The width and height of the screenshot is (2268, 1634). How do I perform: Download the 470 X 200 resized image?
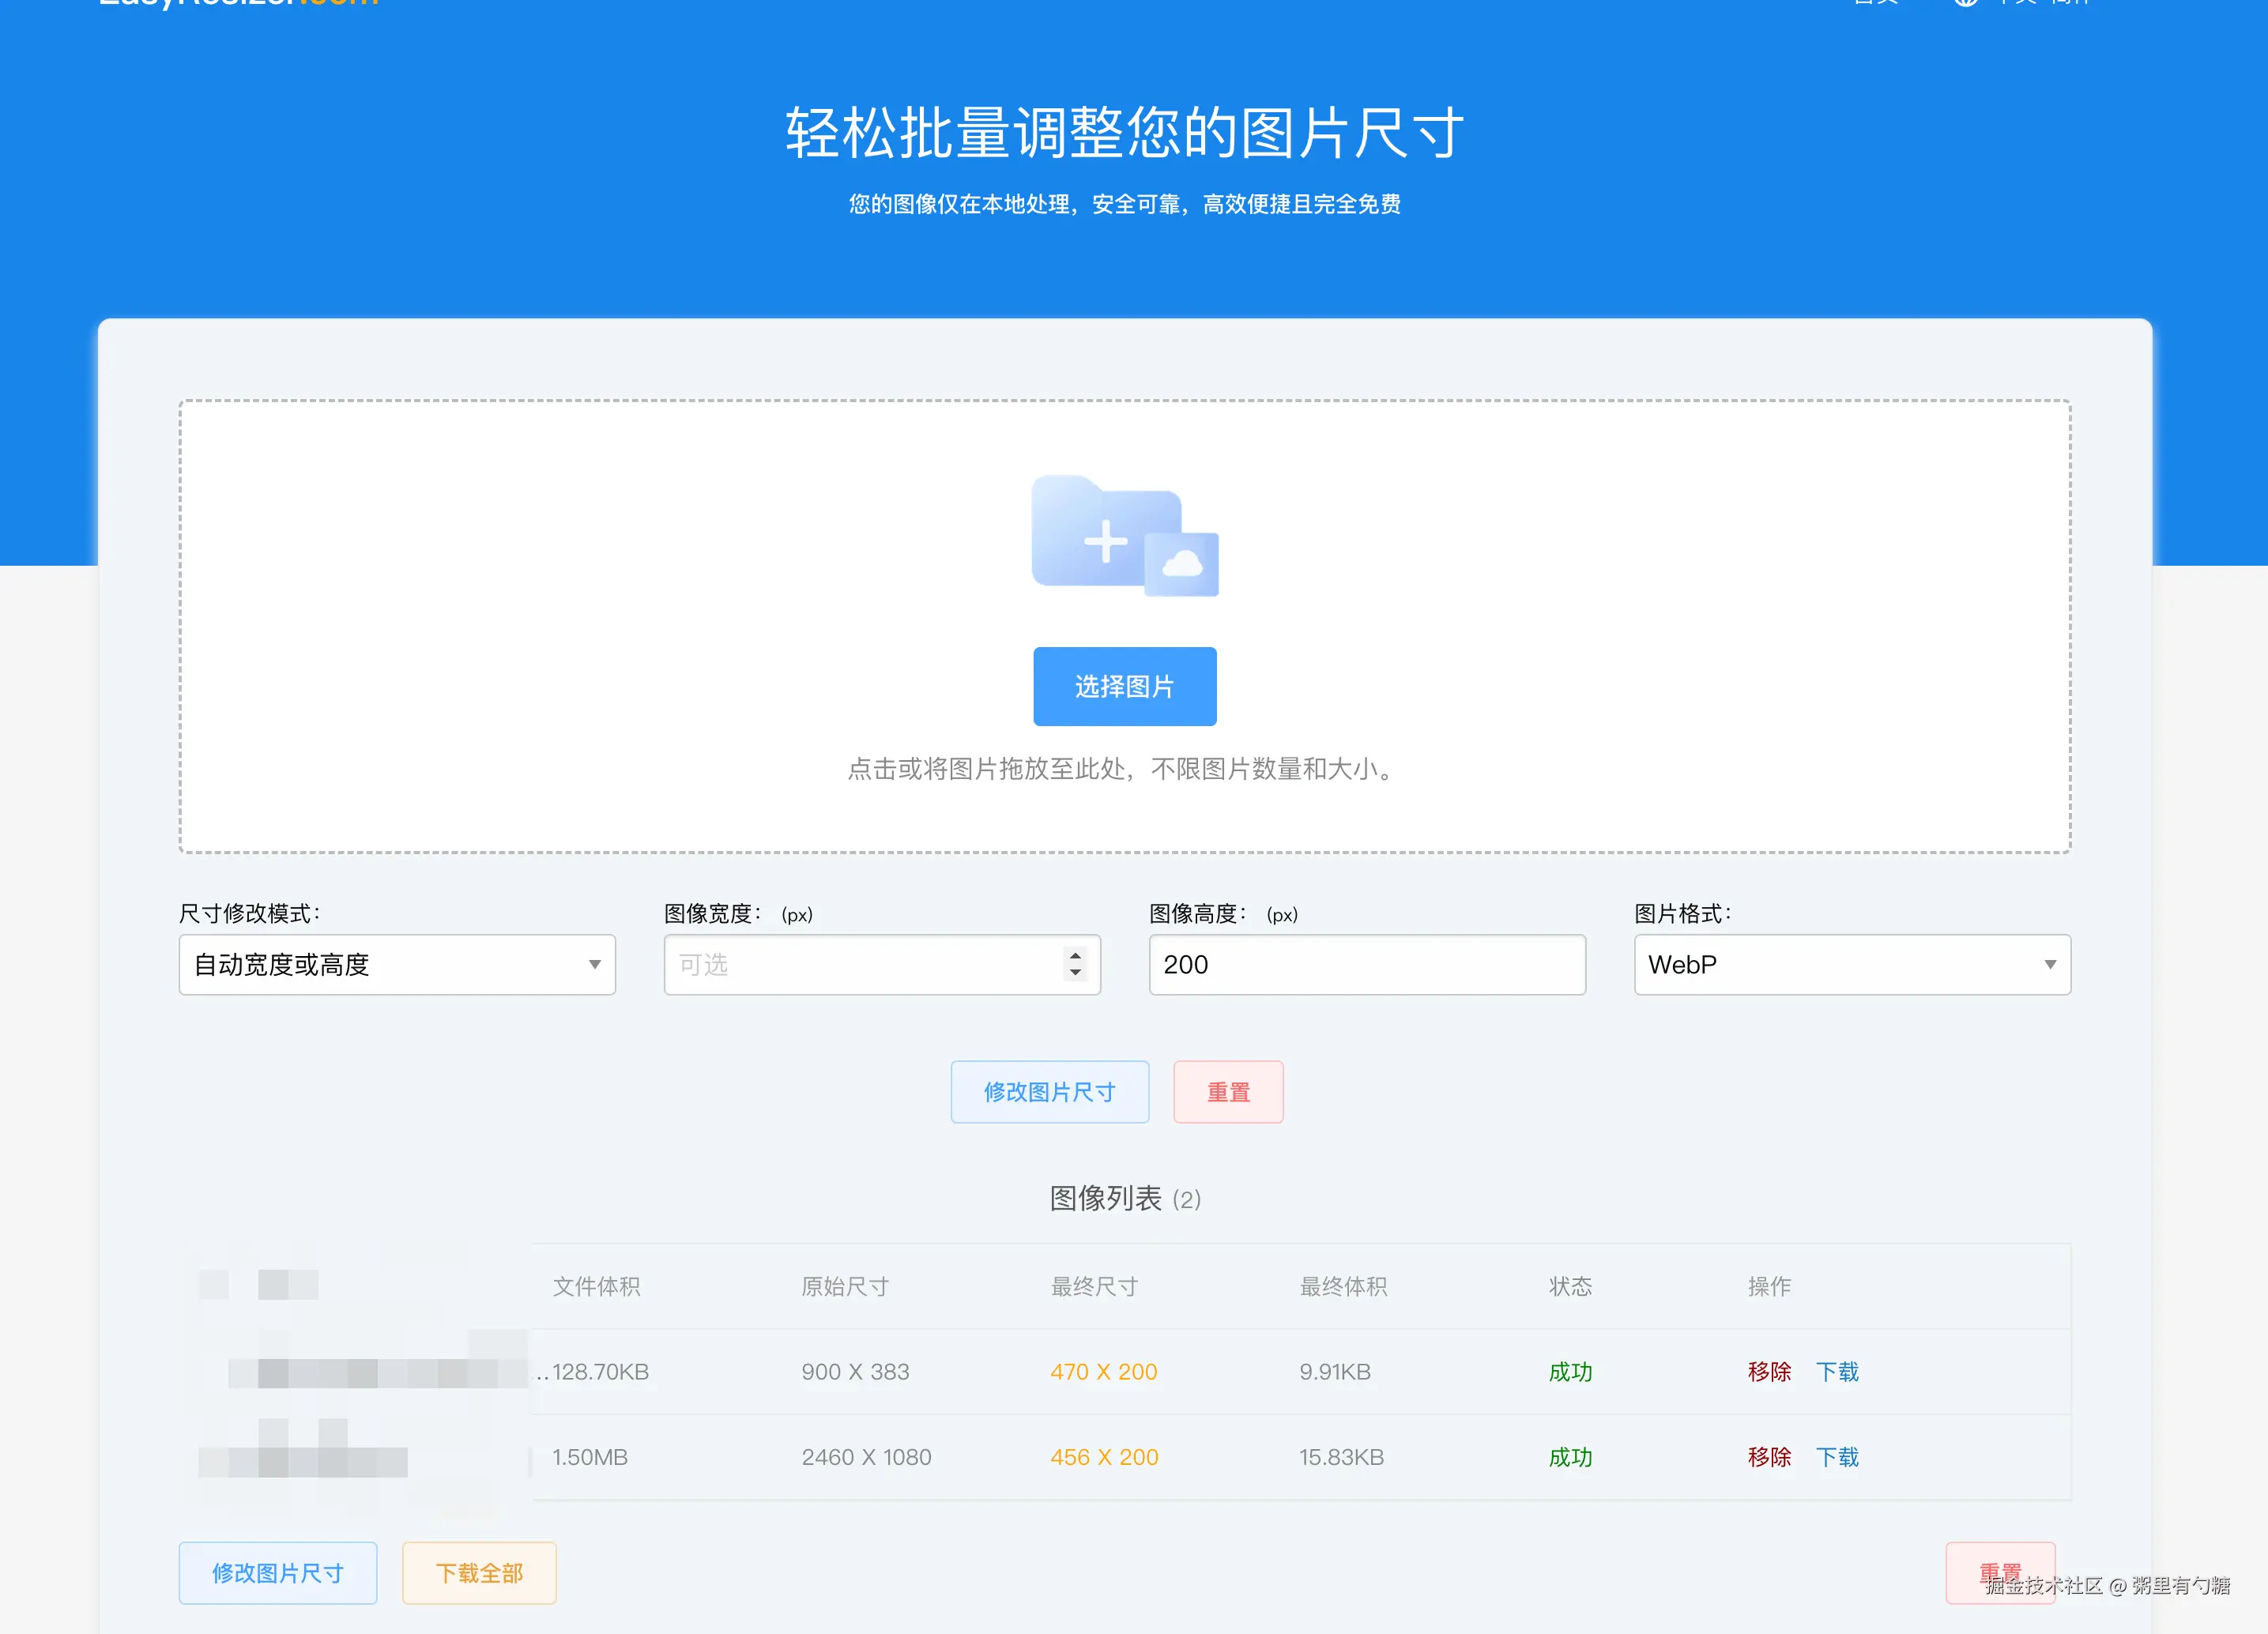coord(1837,1372)
